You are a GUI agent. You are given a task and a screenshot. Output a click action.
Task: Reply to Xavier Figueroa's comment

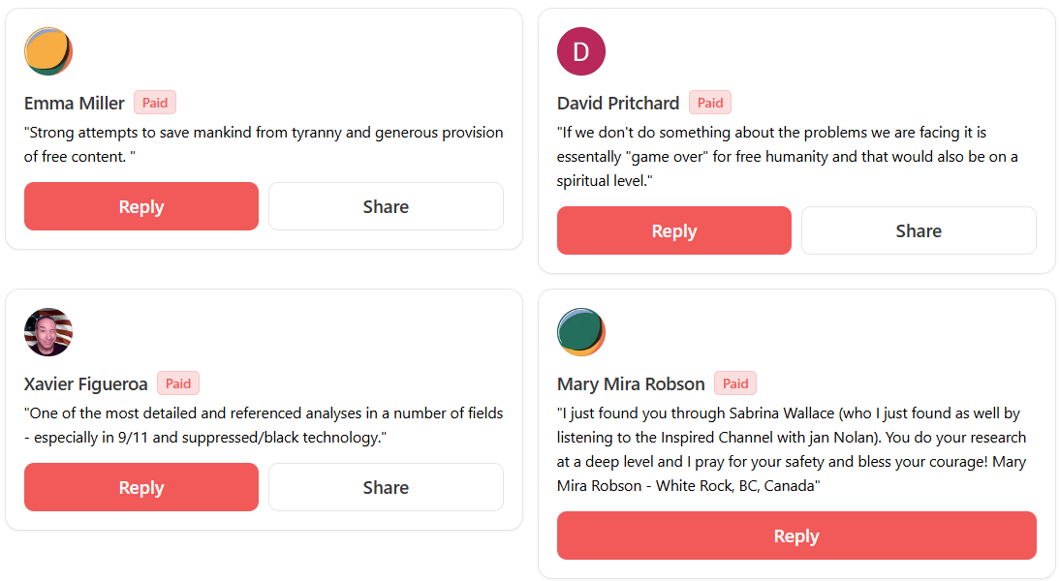tap(141, 487)
